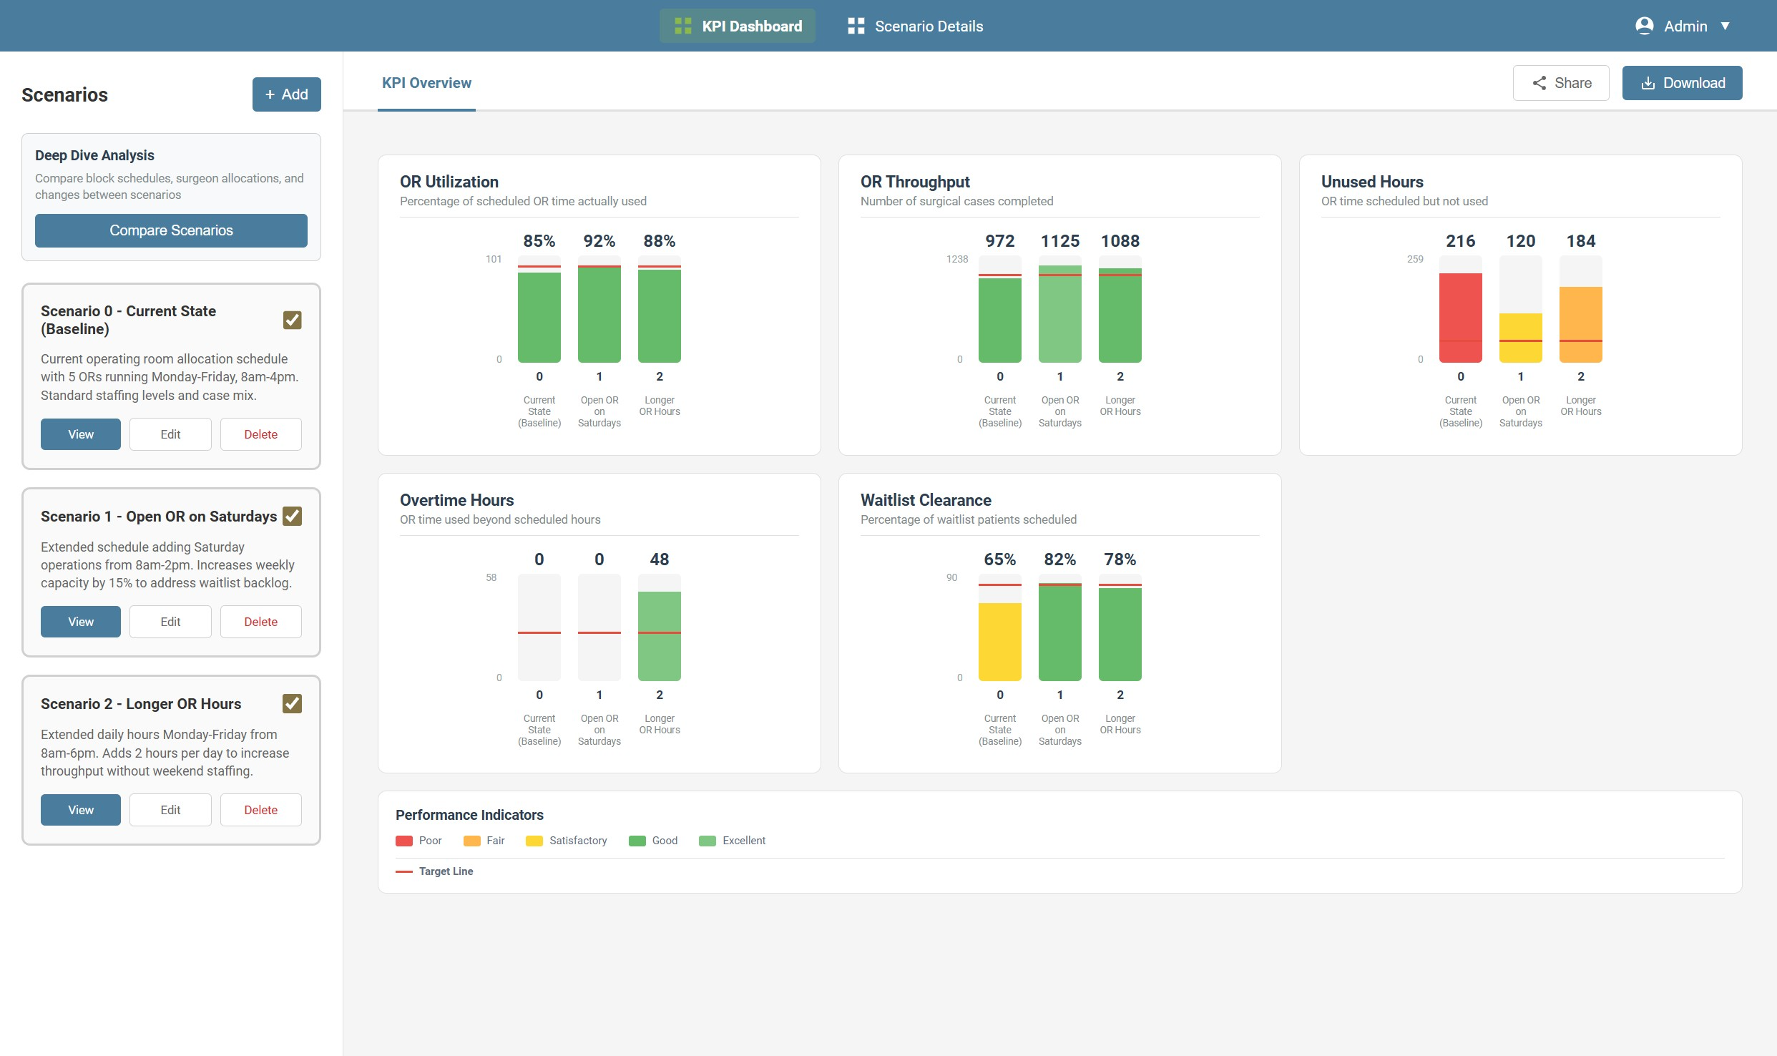Click the red Poor legend swatch
This screenshot has height=1056, width=1777.
405,841
